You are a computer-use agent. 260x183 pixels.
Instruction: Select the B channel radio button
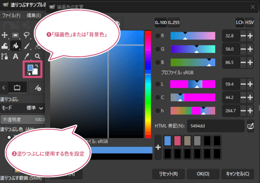[158, 62]
